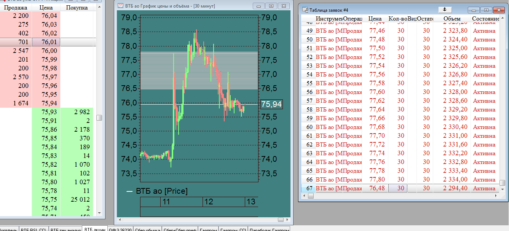
Task: Click the Объем column header in orders table
Action: (452, 19)
